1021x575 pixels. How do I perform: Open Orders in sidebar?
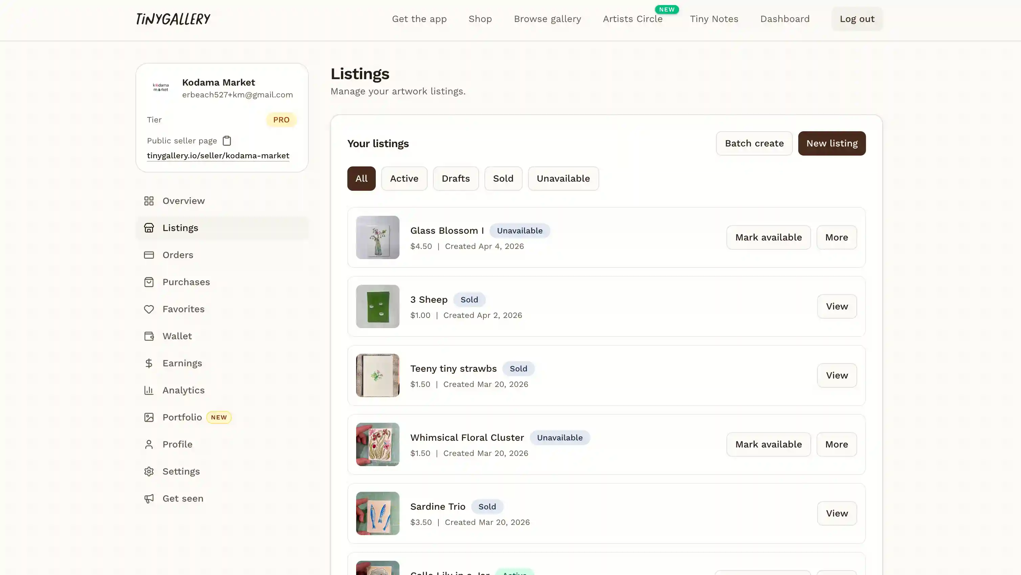[222, 255]
